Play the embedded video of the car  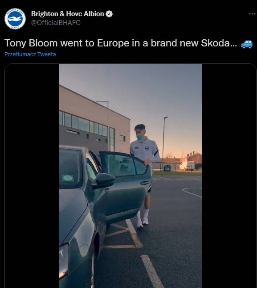tap(130, 176)
